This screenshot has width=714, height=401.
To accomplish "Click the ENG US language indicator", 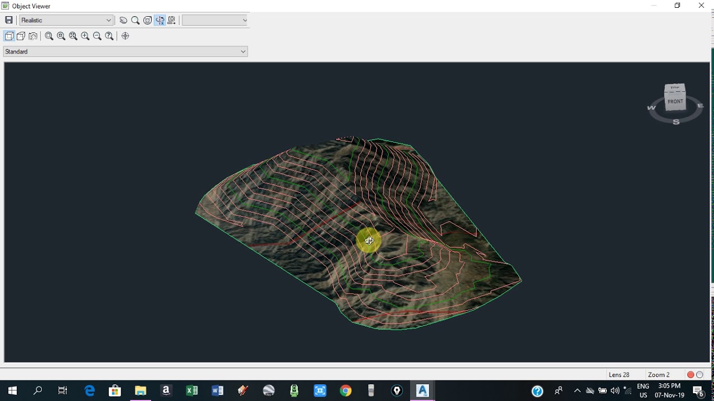I will 643,391.
